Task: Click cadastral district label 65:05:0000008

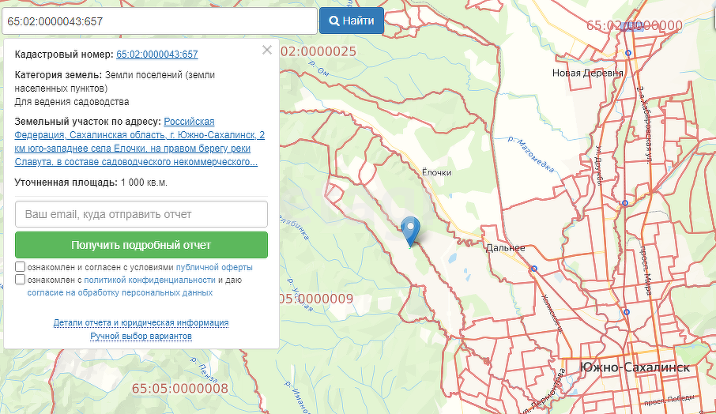Action: 180,389
